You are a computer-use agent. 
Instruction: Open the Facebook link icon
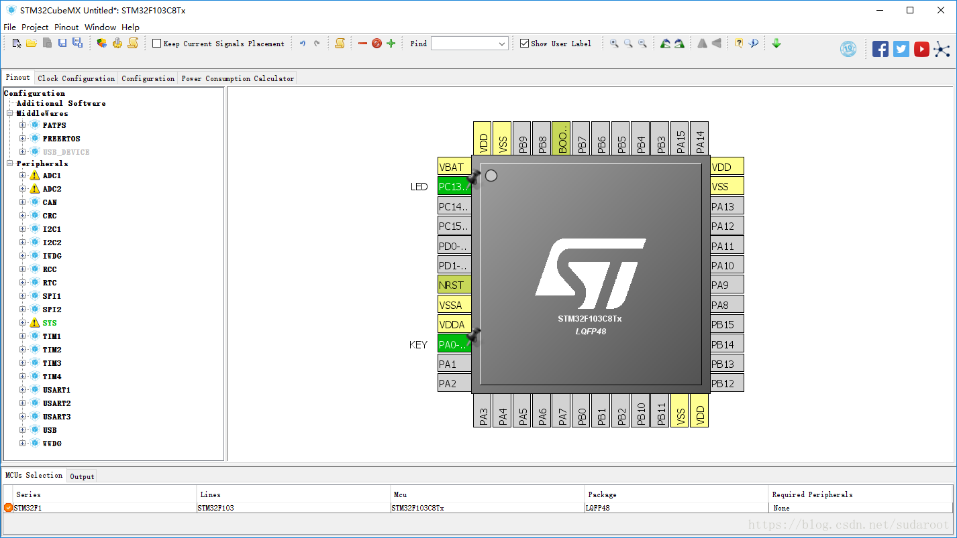(x=880, y=49)
